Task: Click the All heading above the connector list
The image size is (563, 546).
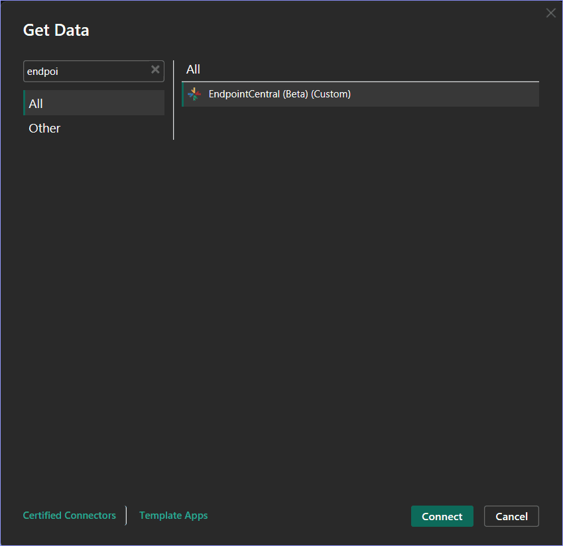Action: (192, 69)
